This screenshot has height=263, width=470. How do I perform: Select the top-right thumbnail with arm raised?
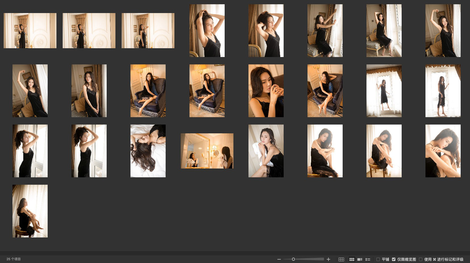tap(443, 31)
